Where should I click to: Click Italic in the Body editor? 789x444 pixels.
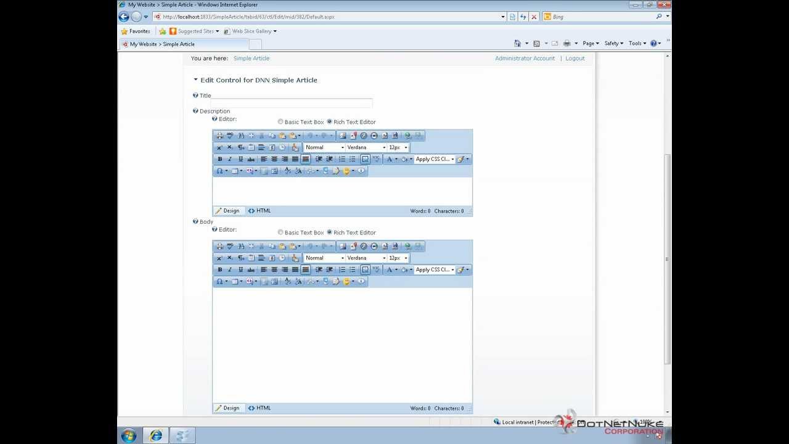tap(230, 269)
